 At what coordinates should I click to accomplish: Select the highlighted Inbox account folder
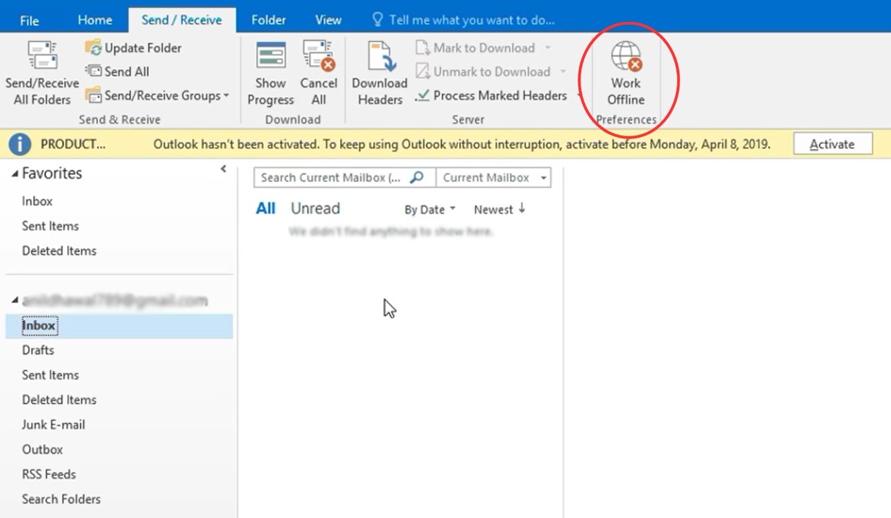119,326
